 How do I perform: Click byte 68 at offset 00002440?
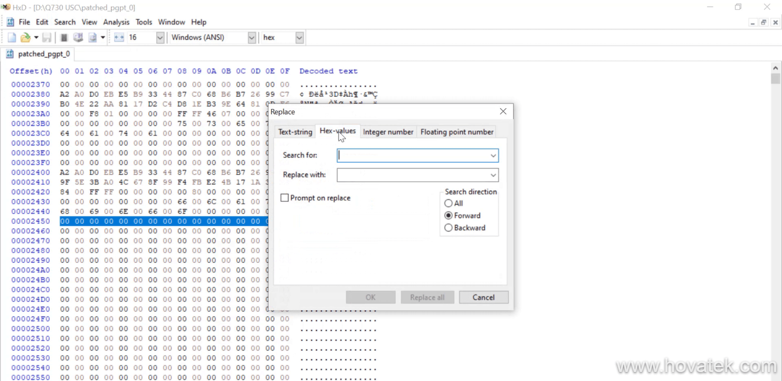pyautogui.click(x=65, y=212)
